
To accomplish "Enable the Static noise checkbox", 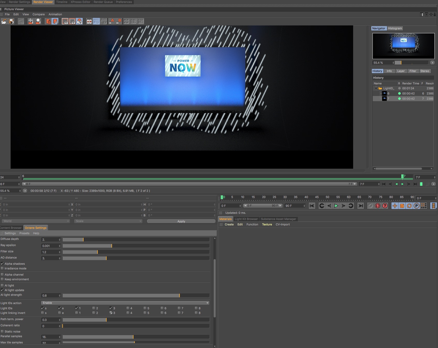I will pos(2,331).
